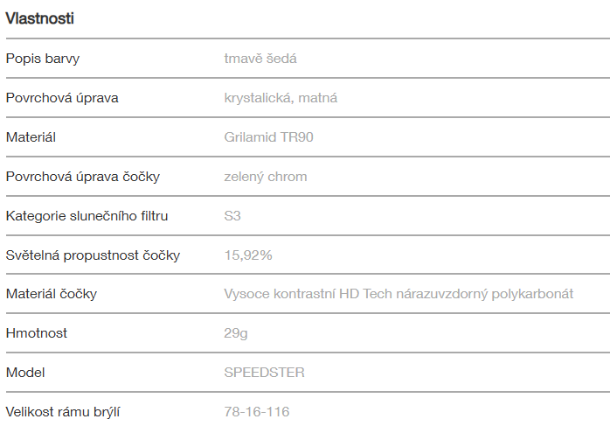Click the Popis barvy label
This screenshot has height=426, width=610.
click(43, 59)
